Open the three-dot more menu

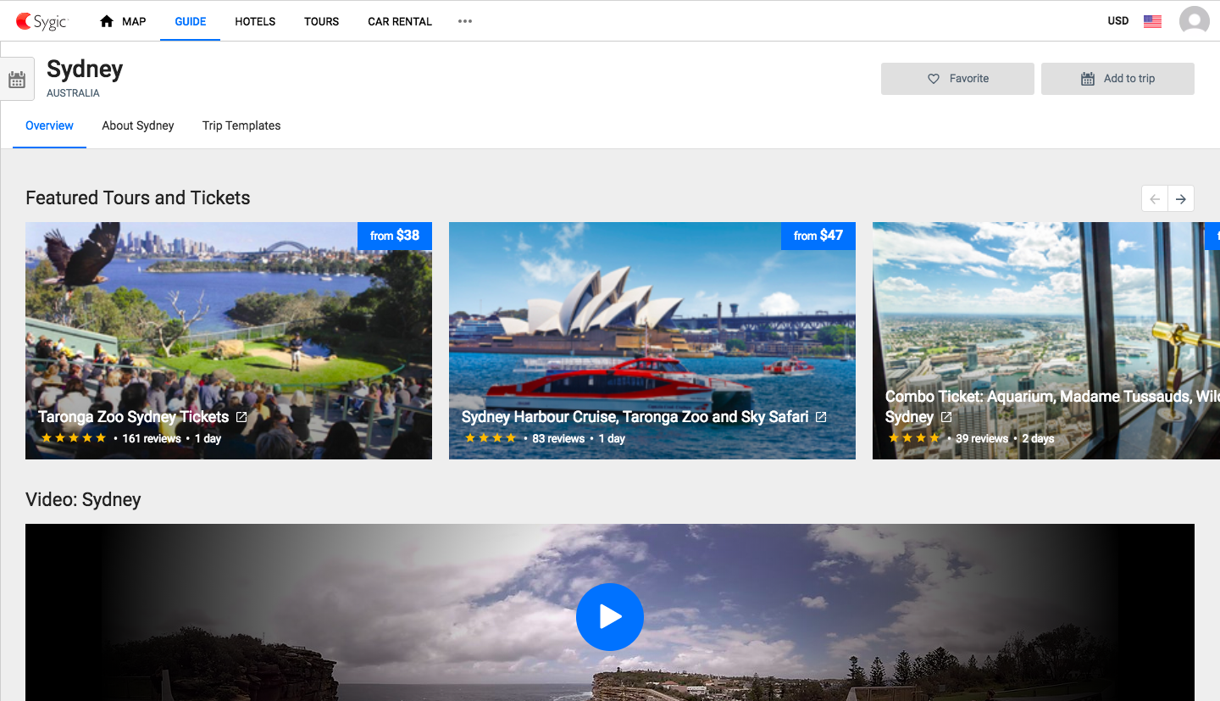point(465,21)
